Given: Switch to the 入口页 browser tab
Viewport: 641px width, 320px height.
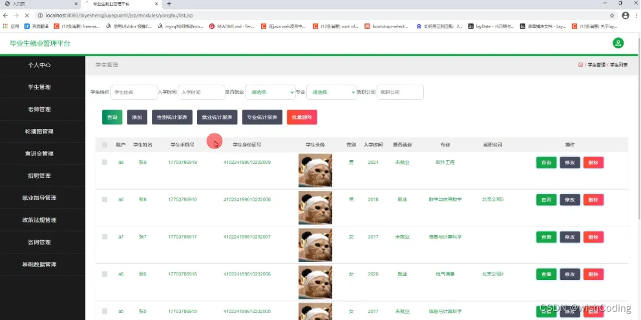Looking at the screenshot, I should [x=39, y=4].
